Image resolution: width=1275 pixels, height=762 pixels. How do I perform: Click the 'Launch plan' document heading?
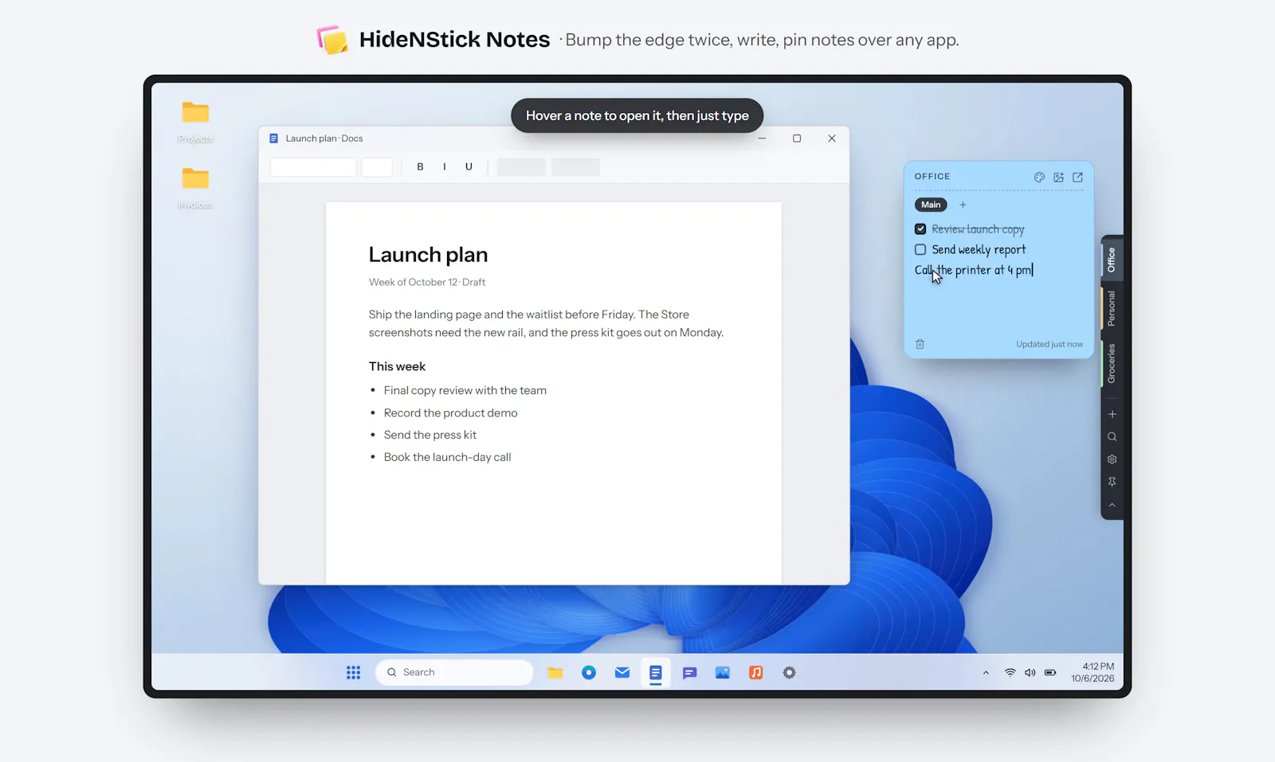point(428,255)
